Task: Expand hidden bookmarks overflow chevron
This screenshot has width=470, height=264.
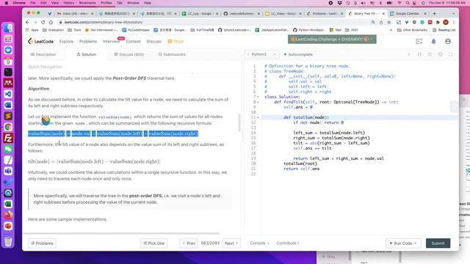Action: click(x=391, y=30)
